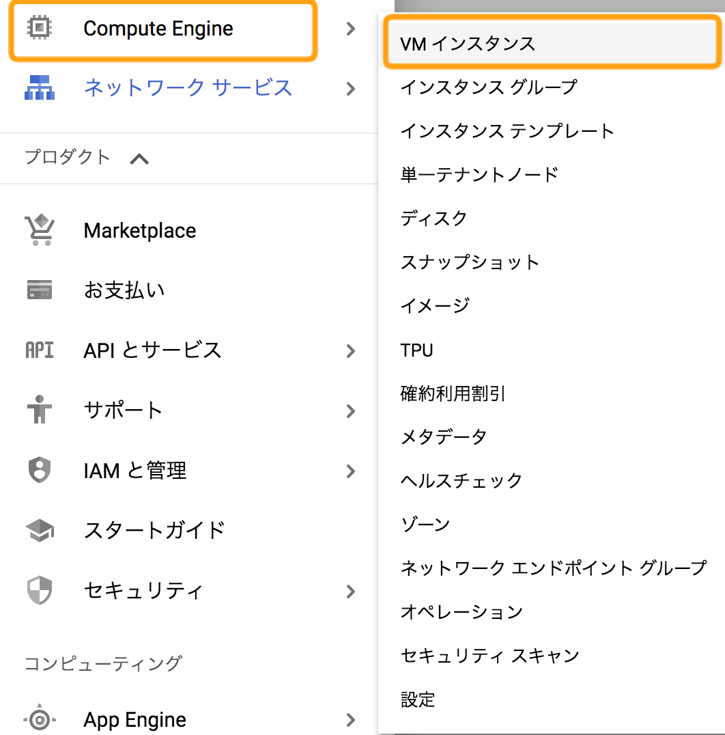Open インスタンス グループ in the submenu
The image size is (725, 735).
pos(488,87)
